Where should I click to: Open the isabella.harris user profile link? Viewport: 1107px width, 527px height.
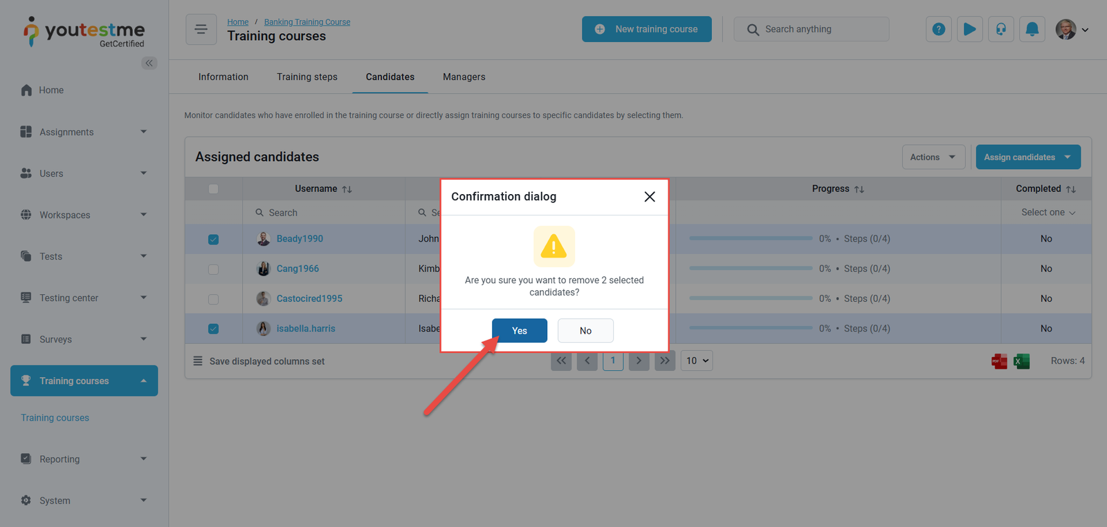(x=306, y=329)
